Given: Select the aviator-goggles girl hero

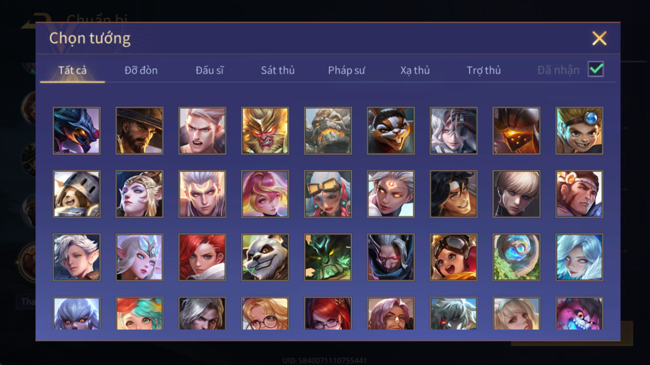Looking at the screenshot, I should click(x=453, y=257).
